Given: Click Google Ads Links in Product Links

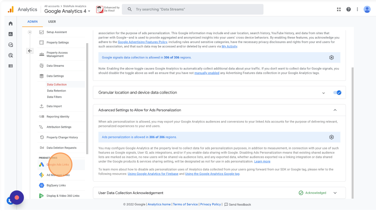Looking at the screenshot, I should pos(58,165).
